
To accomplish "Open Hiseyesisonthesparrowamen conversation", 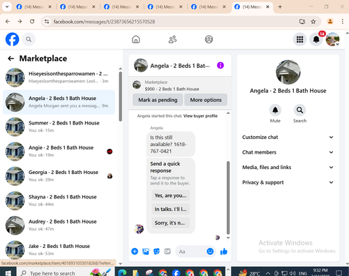I will click(x=59, y=78).
